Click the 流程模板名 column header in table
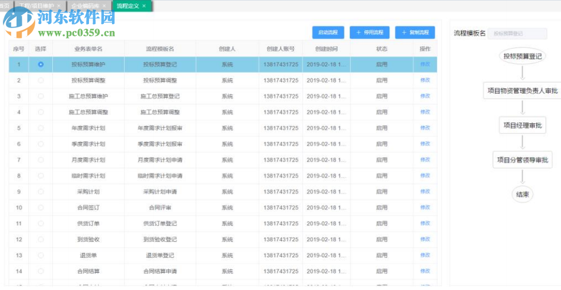The width and height of the screenshot is (561, 290). click(160, 49)
